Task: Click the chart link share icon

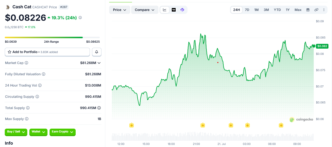Action: coord(316,10)
